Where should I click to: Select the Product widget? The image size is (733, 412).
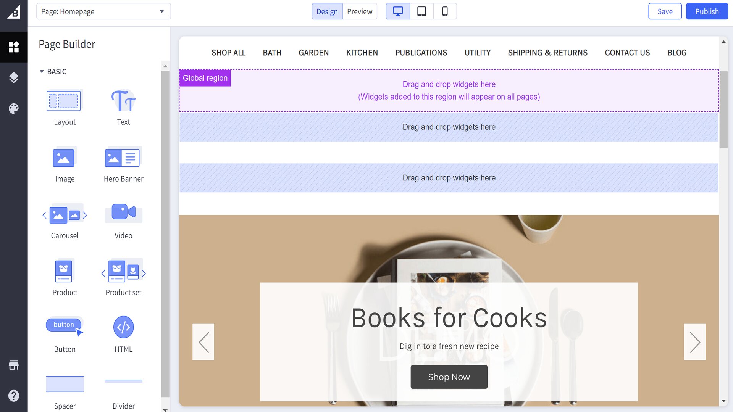(x=65, y=278)
